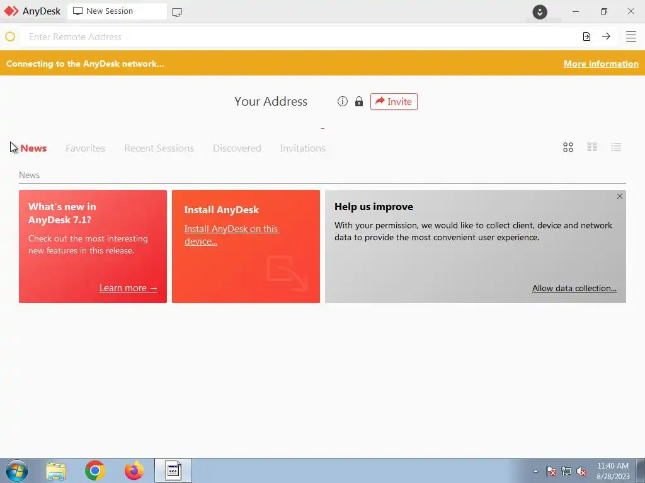Launch Firefox from the taskbar

point(134,470)
